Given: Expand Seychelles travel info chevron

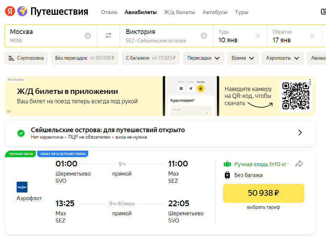Looking at the screenshot, I should tap(300, 133).
